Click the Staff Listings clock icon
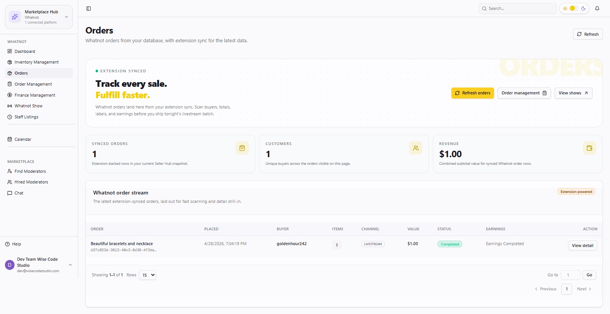Image resolution: width=610 pixels, height=314 pixels. (x=10, y=117)
